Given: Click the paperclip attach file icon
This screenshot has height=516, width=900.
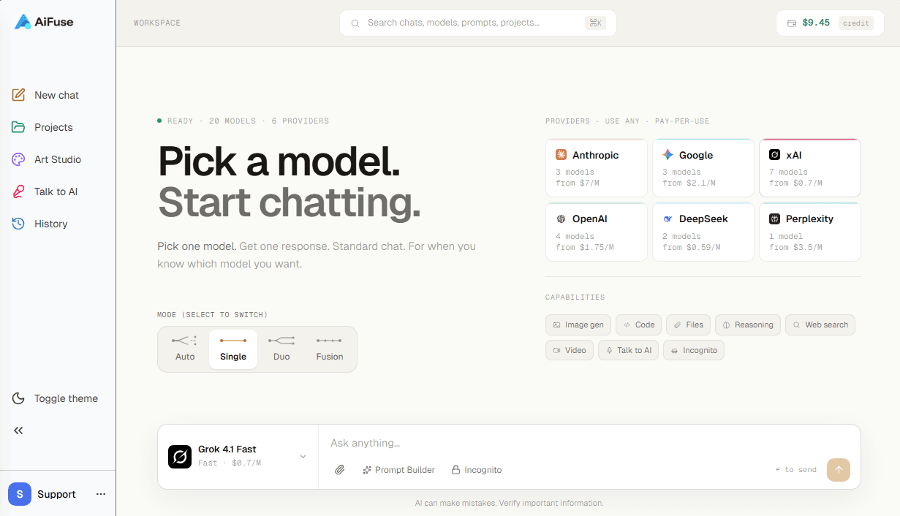Looking at the screenshot, I should point(340,470).
